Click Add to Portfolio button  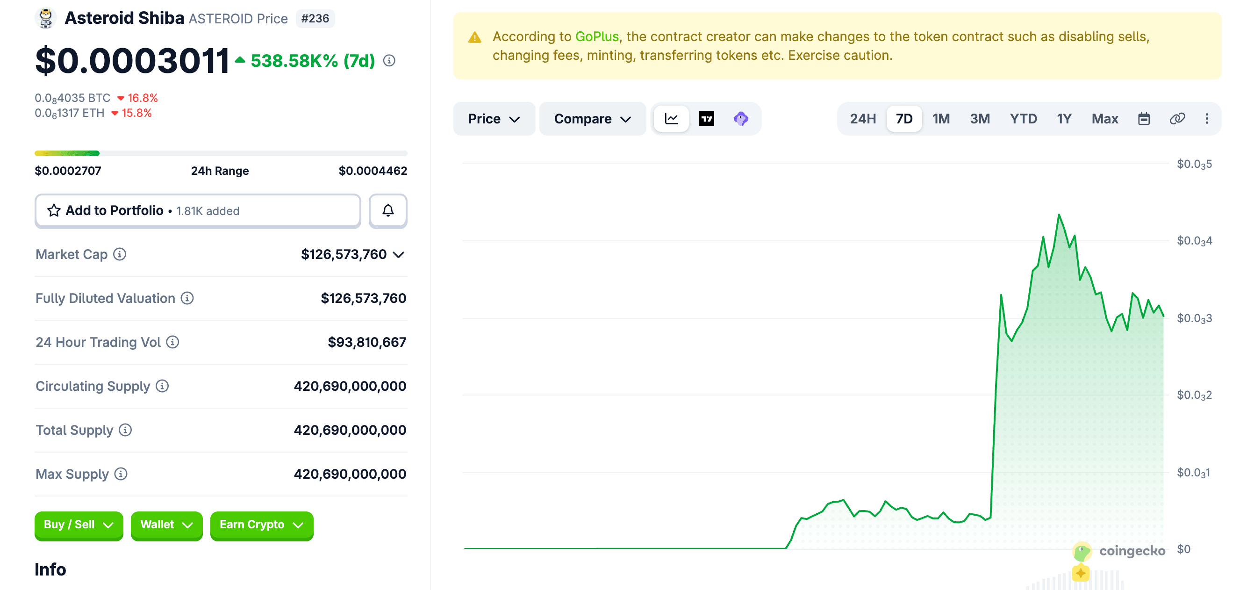tap(198, 210)
